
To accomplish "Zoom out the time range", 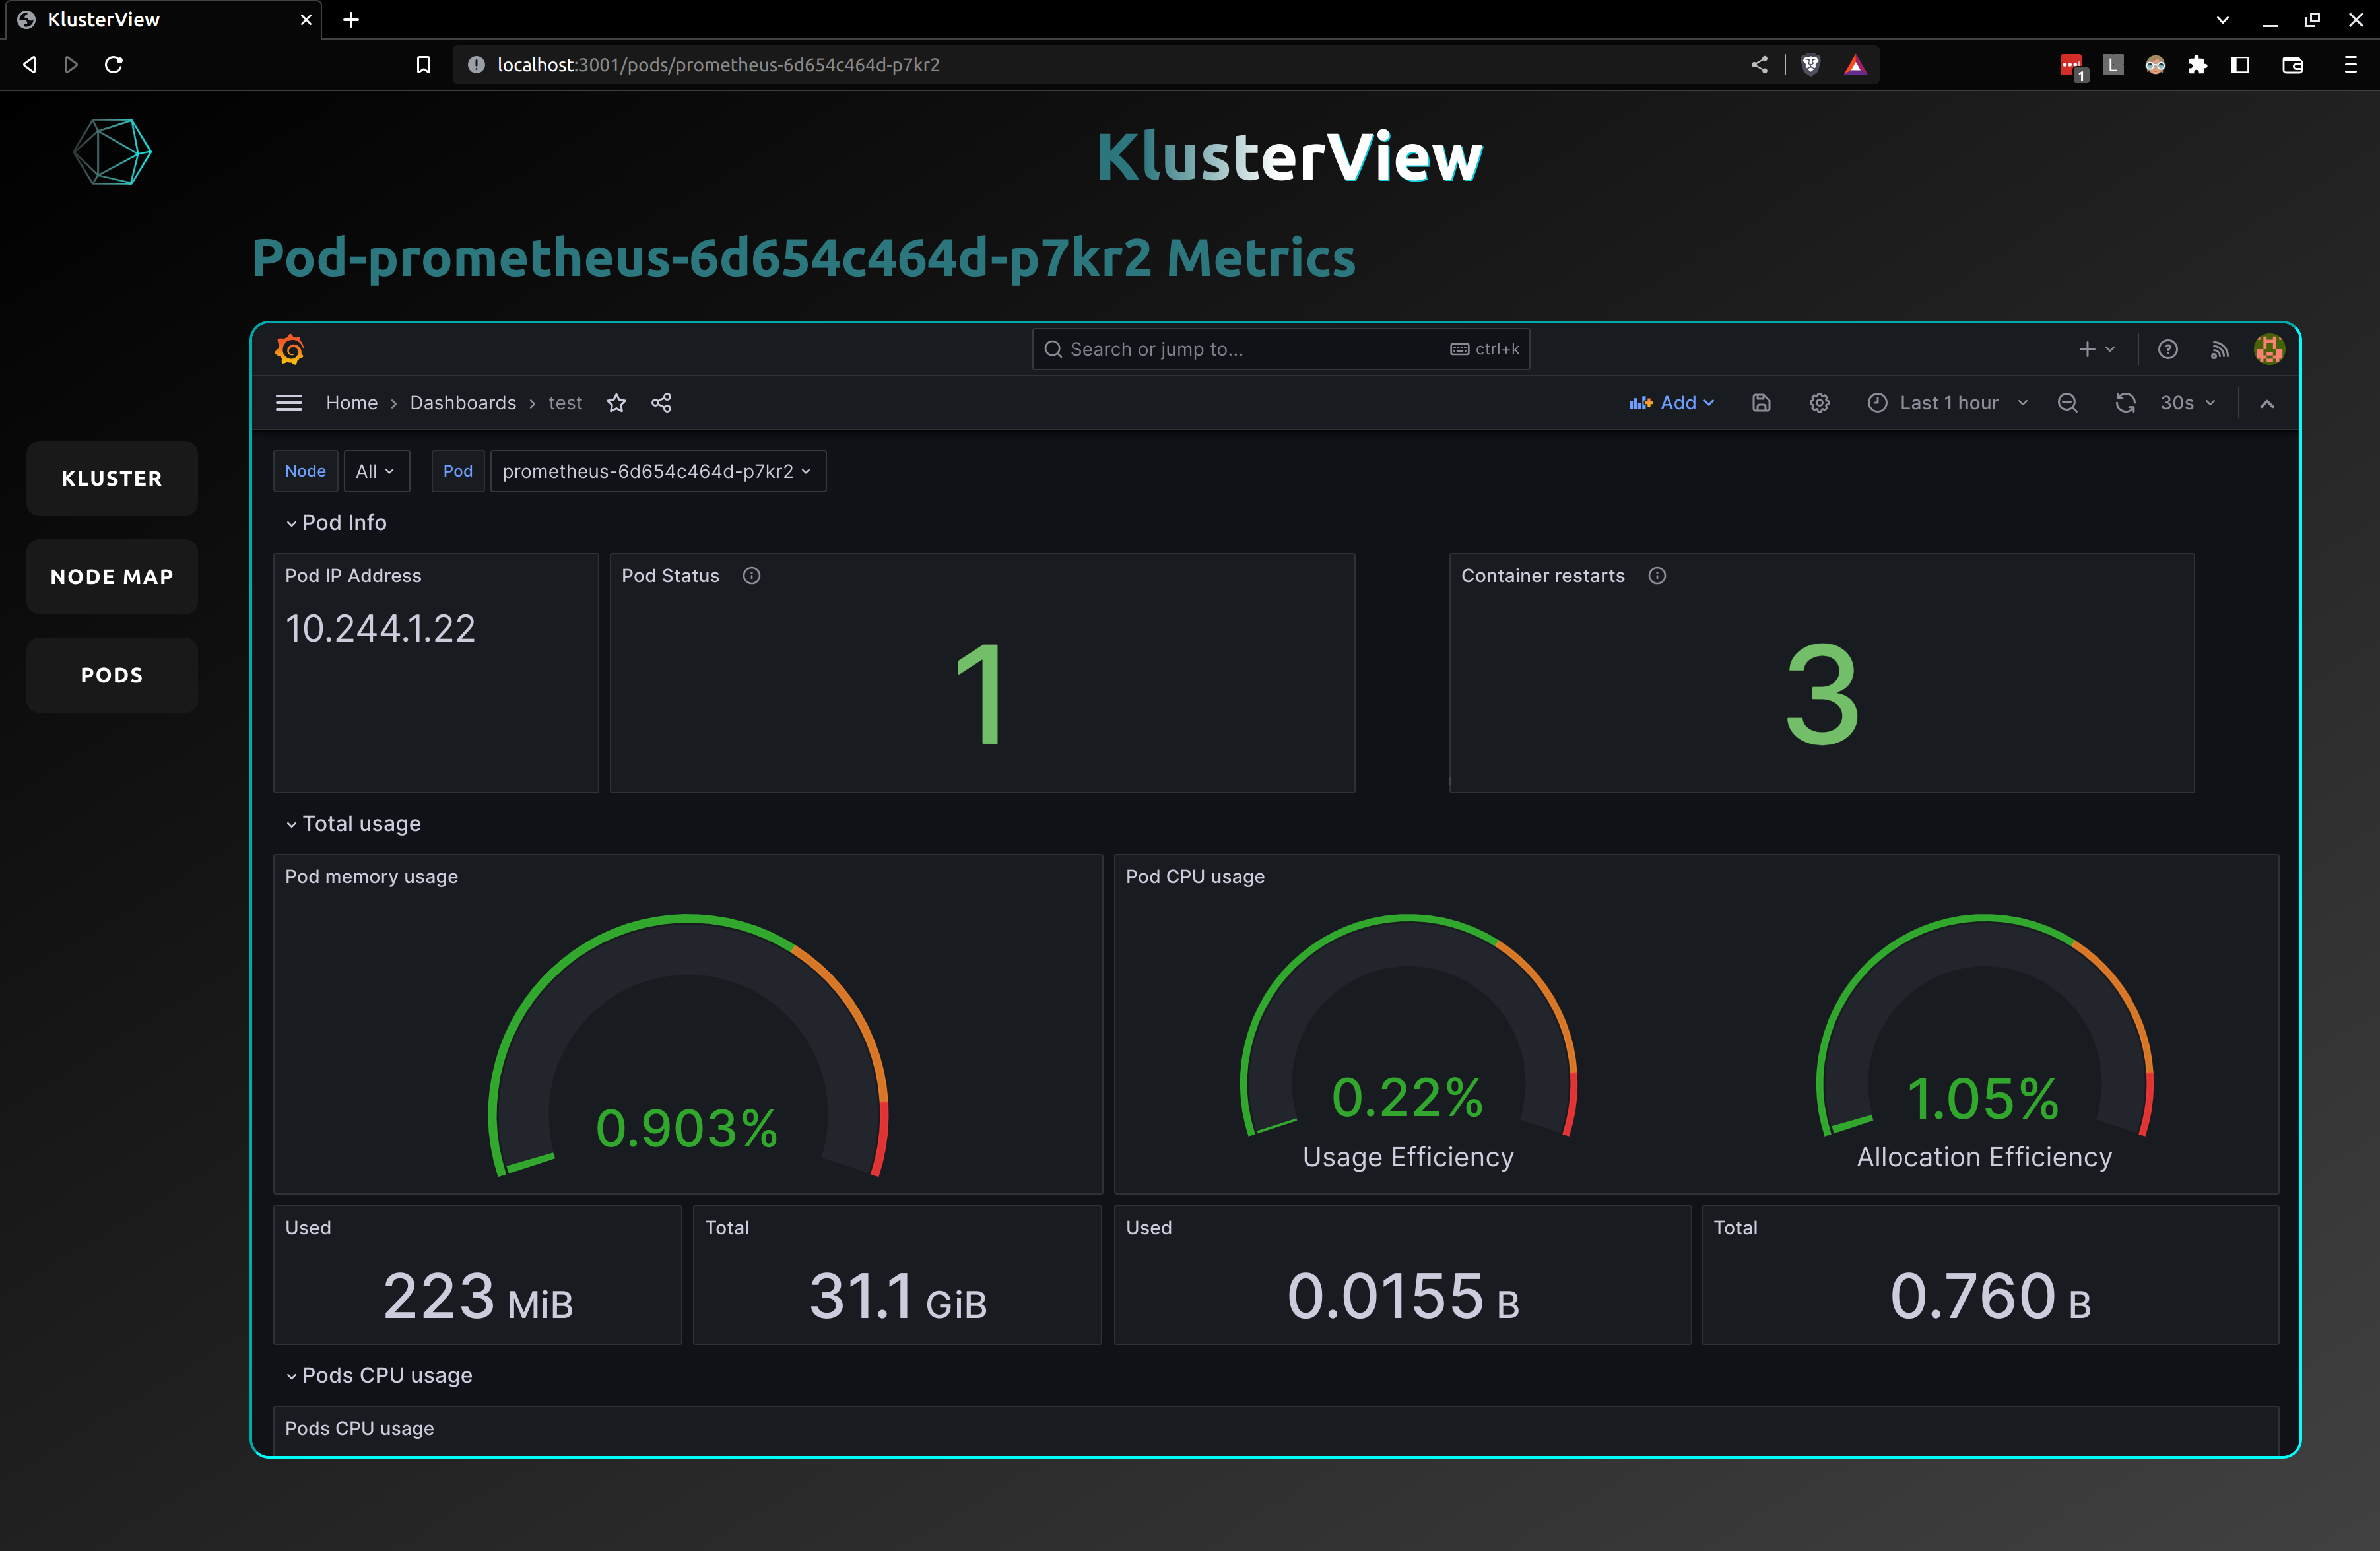I will 2067,403.
